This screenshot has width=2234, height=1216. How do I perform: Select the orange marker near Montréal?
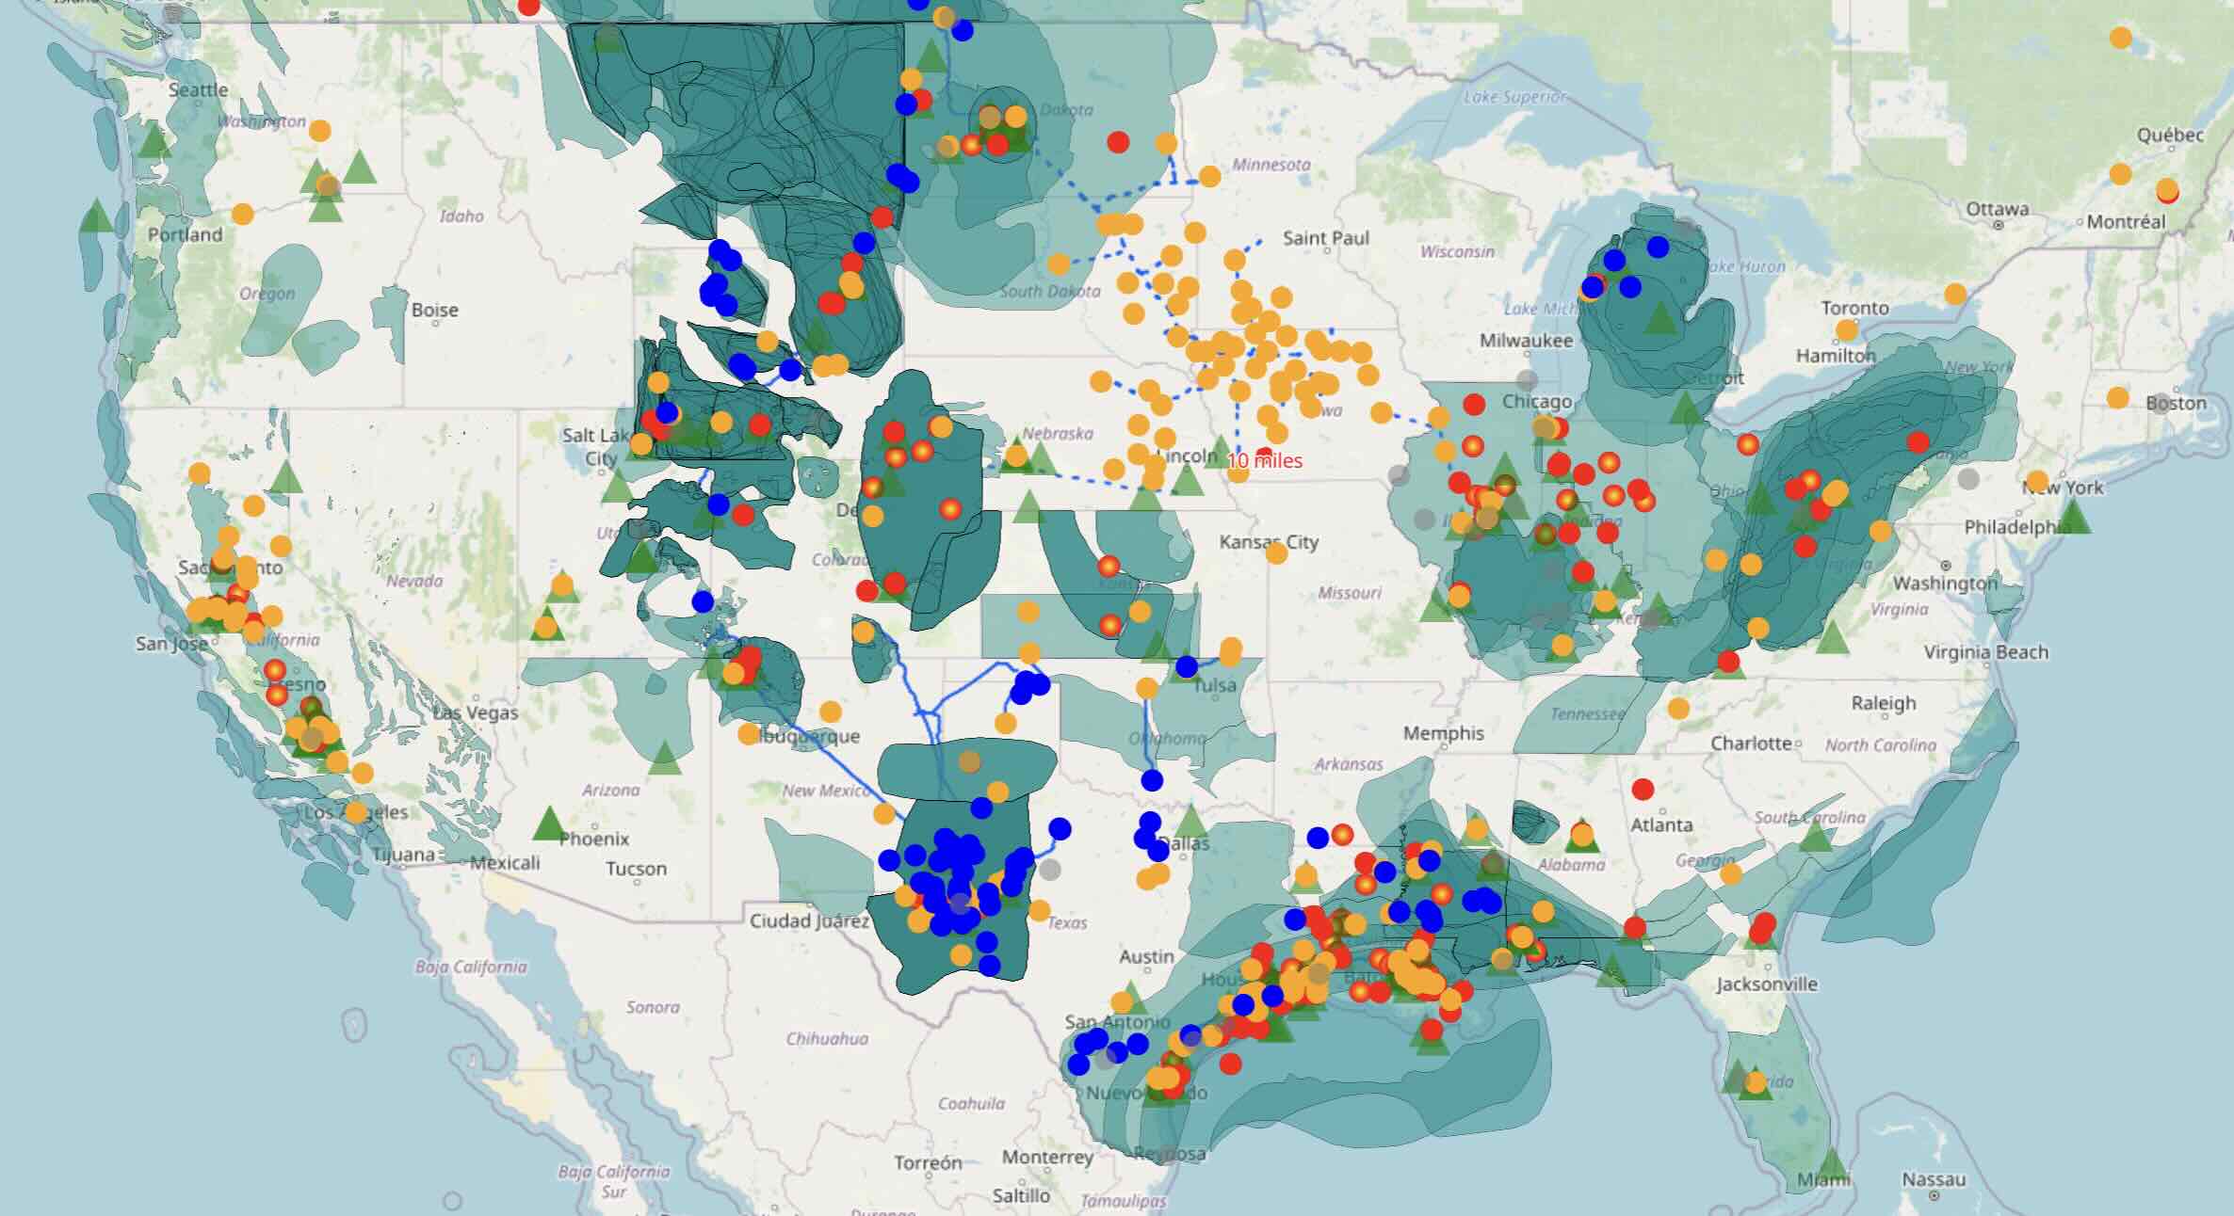pyautogui.click(x=2166, y=189)
